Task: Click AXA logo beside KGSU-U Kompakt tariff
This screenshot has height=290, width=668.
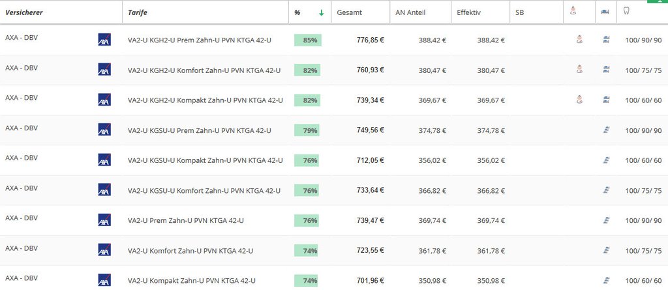Action: coord(104,160)
